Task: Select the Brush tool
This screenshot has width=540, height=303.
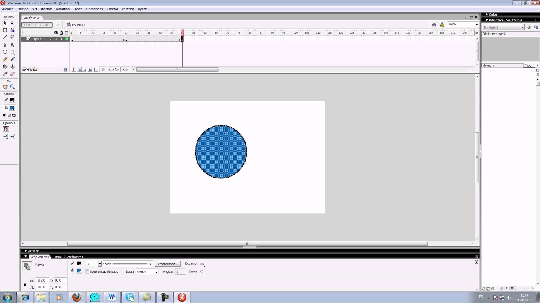Action: click(12, 59)
